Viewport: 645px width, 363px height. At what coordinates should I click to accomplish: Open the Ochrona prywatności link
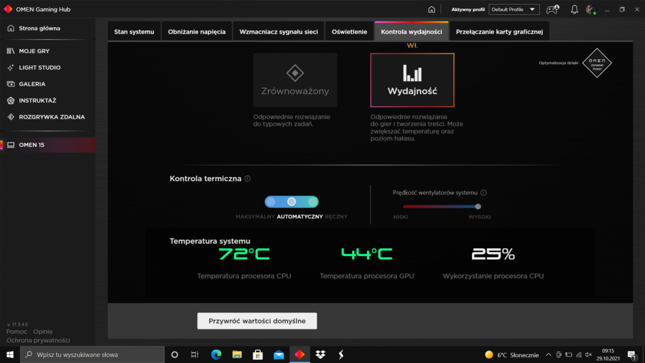tap(38, 340)
